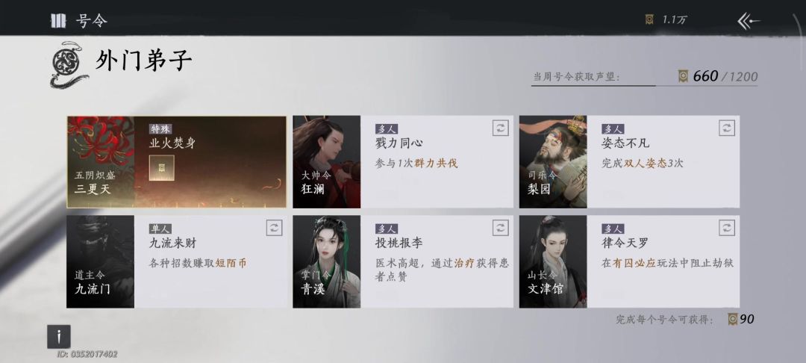Select the 青溪 character portrait
Viewport: 806px width, 363px height.
(326, 261)
